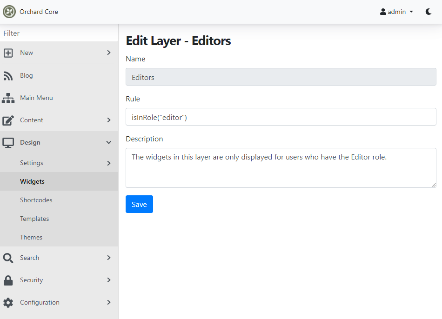Screen dimensions: 442x319
Task: Save the Editors layer
Action: point(139,204)
